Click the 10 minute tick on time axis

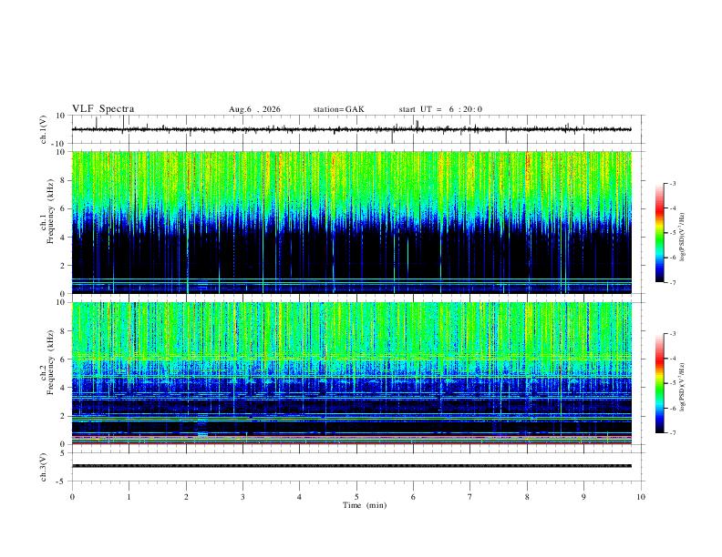pos(641,497)
